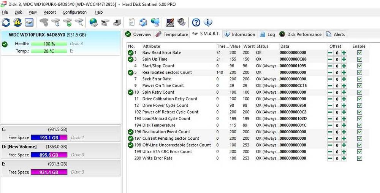The height and width of the screenshot is (193, 380).
Task: Click the disk with clock toolbar icon
Action: pyautogui.click(x=56, y=22)
